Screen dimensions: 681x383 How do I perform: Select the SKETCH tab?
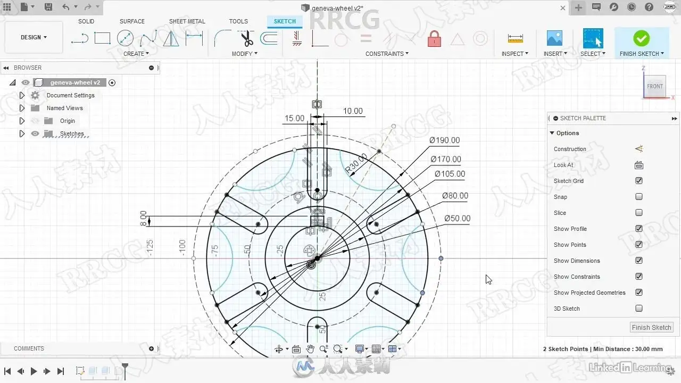(285, 21)
